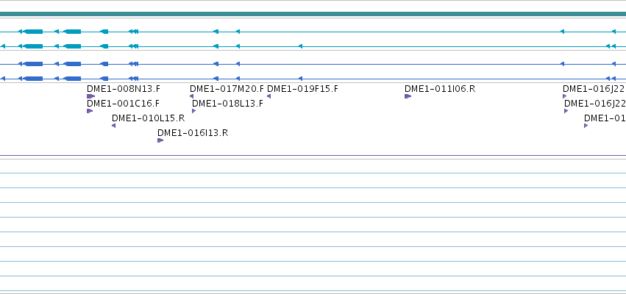Click the thick teal gene span bar at top
626x294 pixels.
tap(313, 15)
